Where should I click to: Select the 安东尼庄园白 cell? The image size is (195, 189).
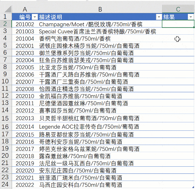[x=100, y=170]
